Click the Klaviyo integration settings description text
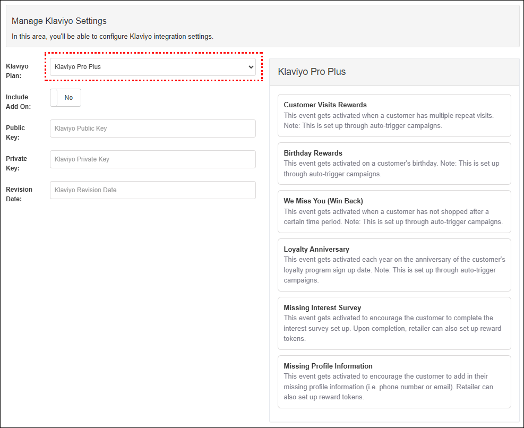524x428 pixels. click(112, 37)
